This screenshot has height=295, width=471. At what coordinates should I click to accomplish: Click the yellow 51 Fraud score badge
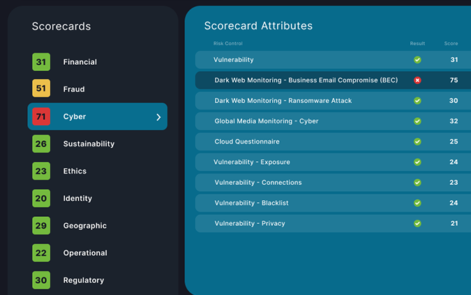tap(41, 89)
